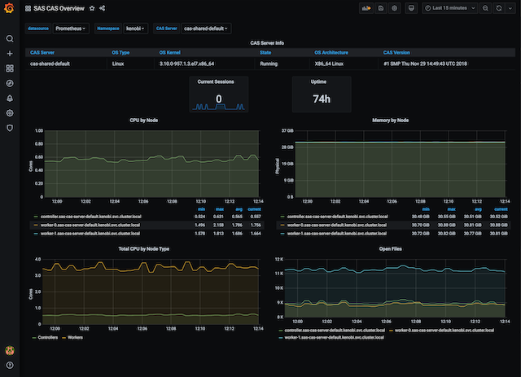Pick color for Controllers legend swatch
The image size is (521, 377).
(34, 338)
